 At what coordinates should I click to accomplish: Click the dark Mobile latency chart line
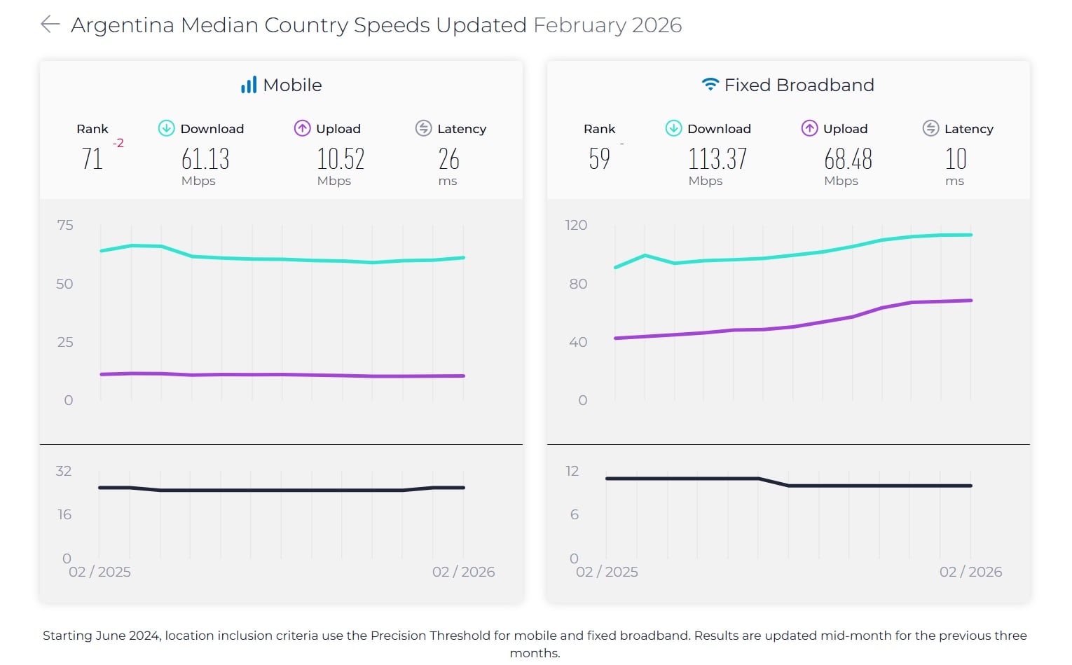(280, 491)
